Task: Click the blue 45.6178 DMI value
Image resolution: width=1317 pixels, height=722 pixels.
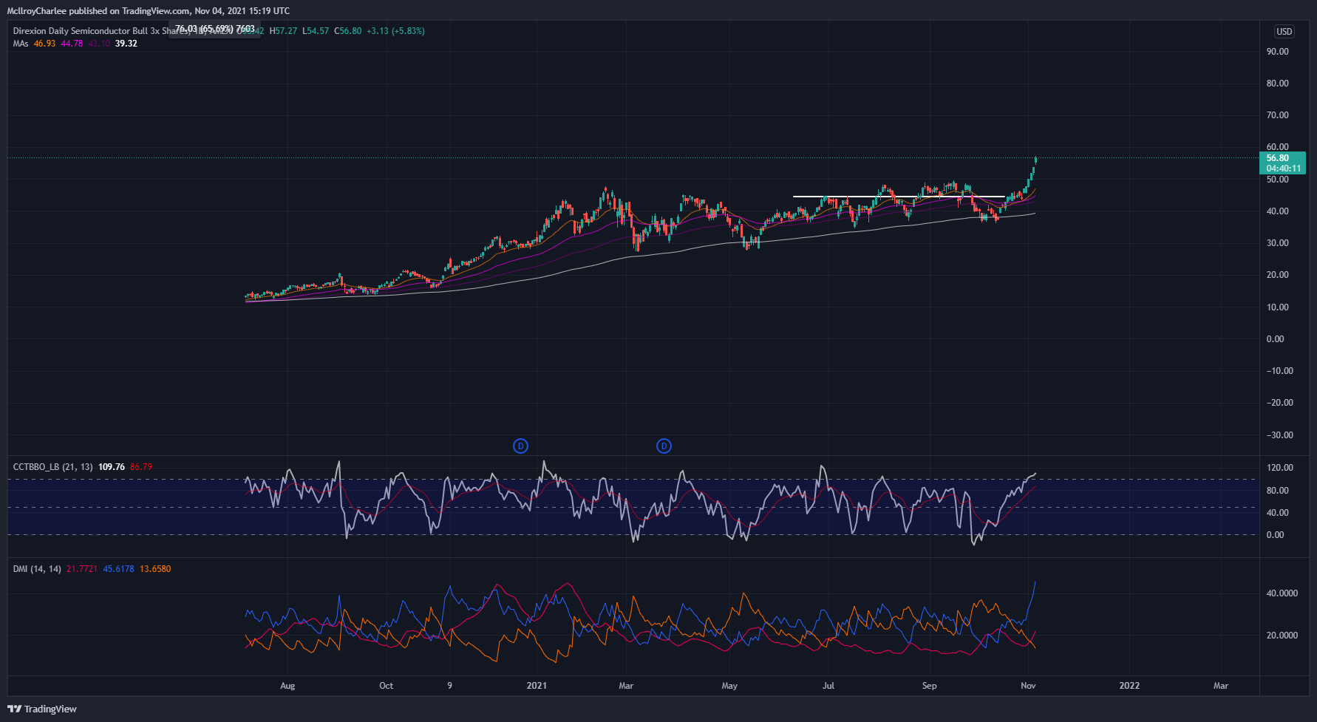Action: tap(118, 569)
